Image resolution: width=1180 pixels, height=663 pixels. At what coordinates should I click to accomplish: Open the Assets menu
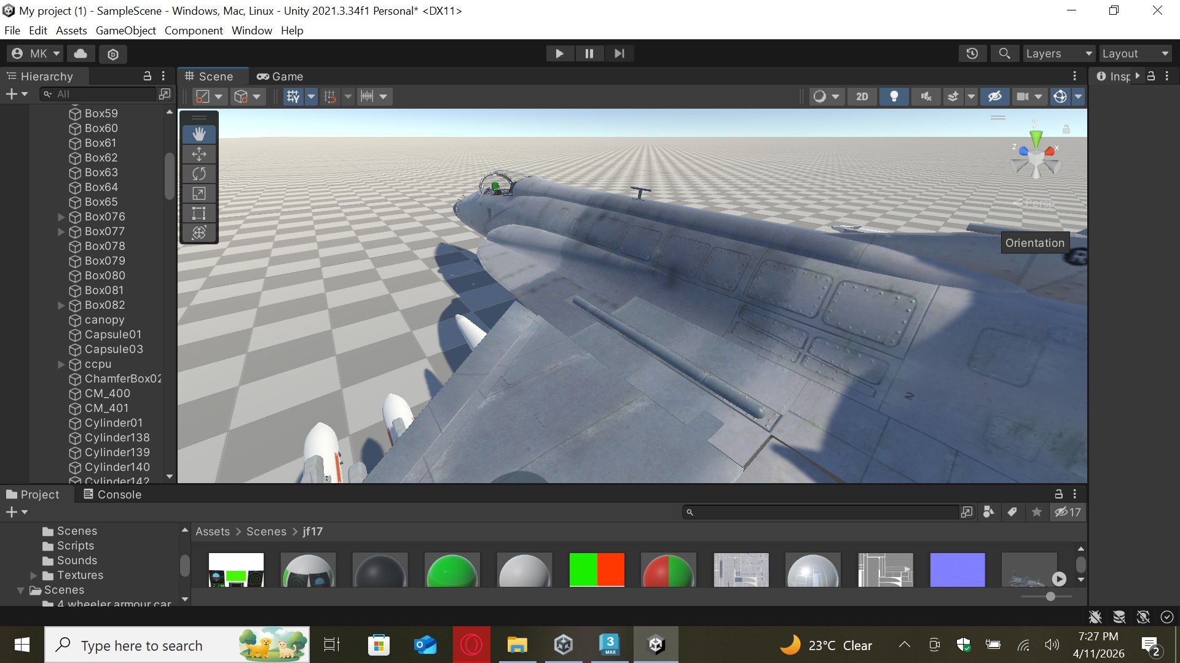(71, 31)
